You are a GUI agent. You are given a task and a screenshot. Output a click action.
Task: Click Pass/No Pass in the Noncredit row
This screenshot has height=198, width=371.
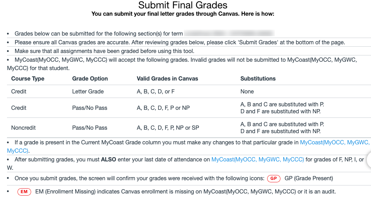pos(90,128)
